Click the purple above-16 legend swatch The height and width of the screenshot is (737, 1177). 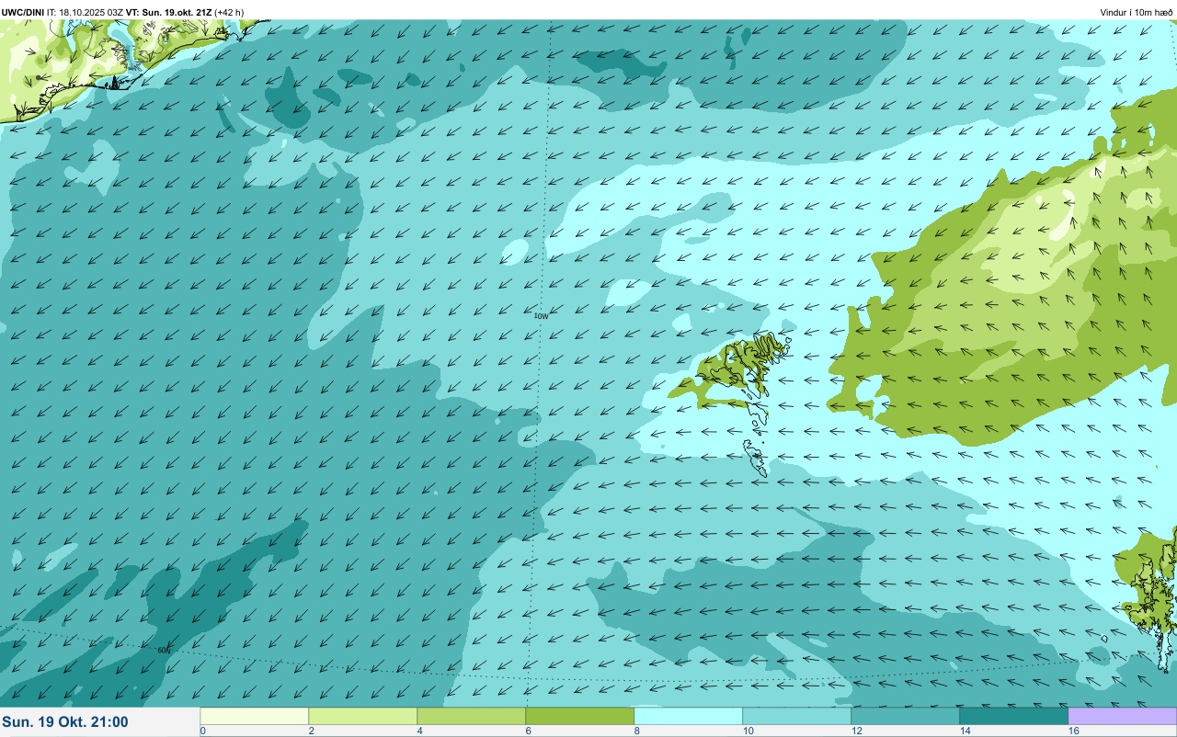[1122, 716]
